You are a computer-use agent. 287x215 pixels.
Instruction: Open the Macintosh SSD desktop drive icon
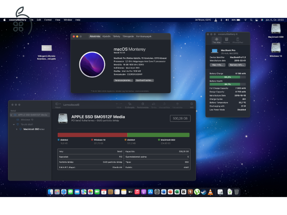(276, 29)
